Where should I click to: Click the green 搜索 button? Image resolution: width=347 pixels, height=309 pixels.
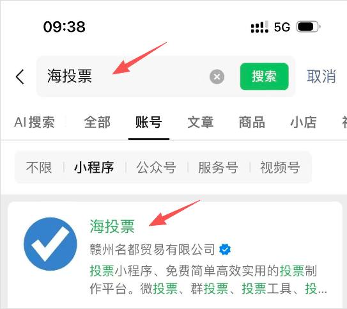coord(264,76)
